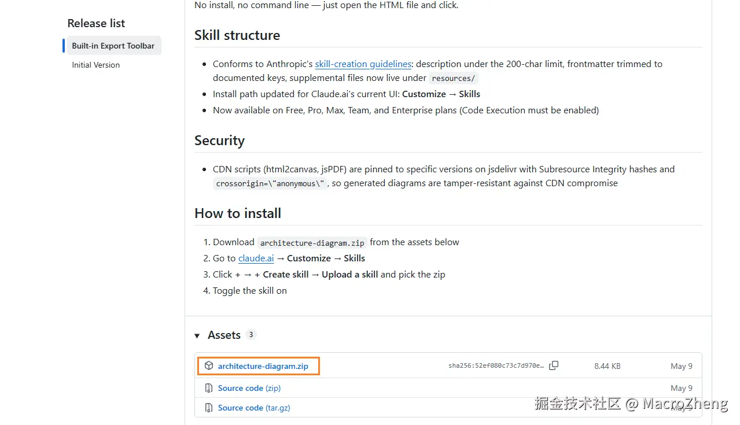740x425 pixels.
Task: Click the zip file icon beside Source code (zip)
Action: (209, 388)
